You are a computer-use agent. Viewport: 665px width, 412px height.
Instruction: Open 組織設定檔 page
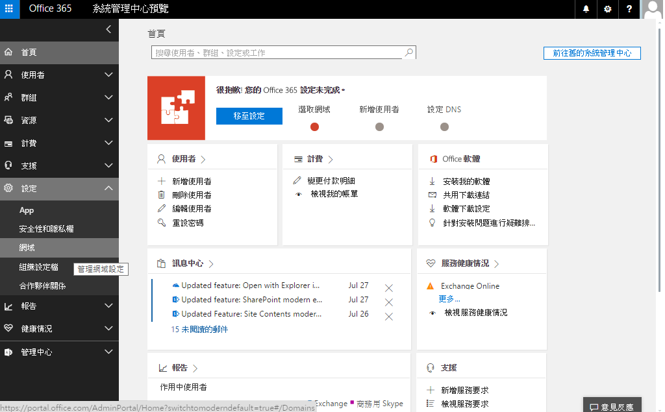(38, 267)
